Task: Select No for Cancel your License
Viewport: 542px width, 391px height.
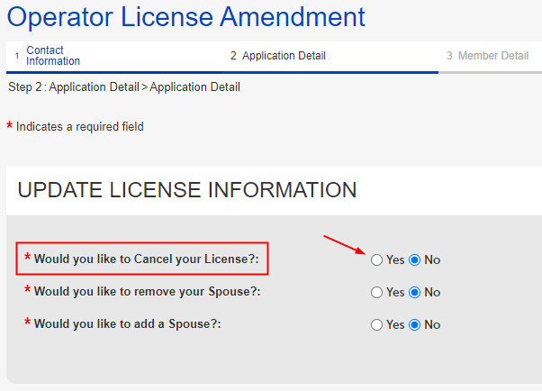Action: [x=415, y=259]
